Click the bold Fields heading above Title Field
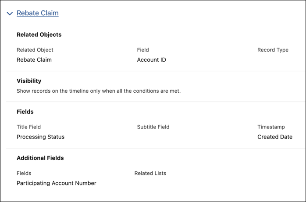The width and height of the screenshot is (306, 202). (25, 111)
